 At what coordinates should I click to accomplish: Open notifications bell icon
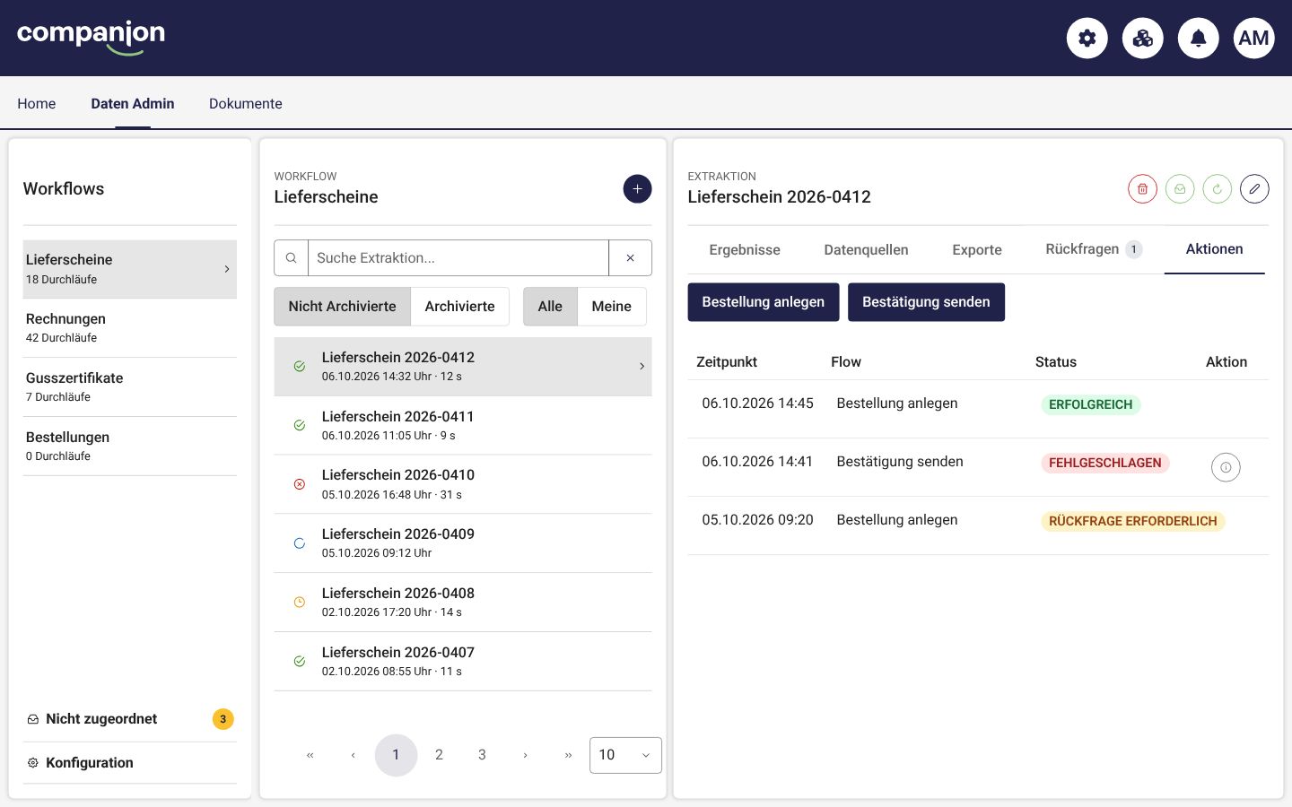point(1199,39)
